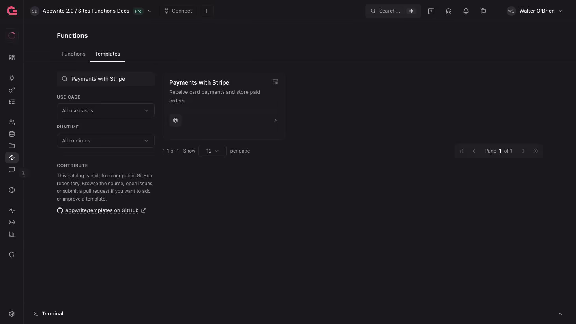The width and height of the screenshot is (576, 324).
Task: Open the activity pulse icon in sidebar
Action: [12, 210]
